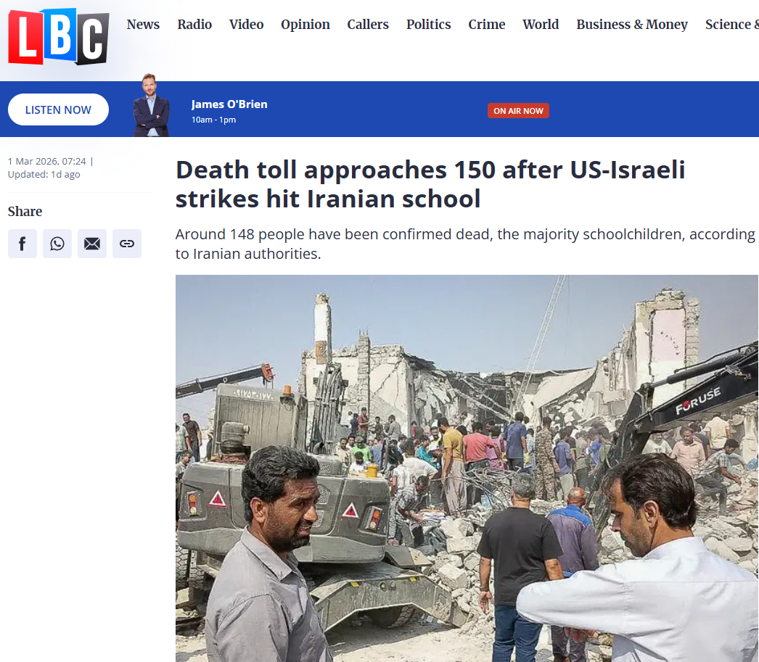Go to the Video section
Viewport: 759px width, 662px height.
click(247, 24)
